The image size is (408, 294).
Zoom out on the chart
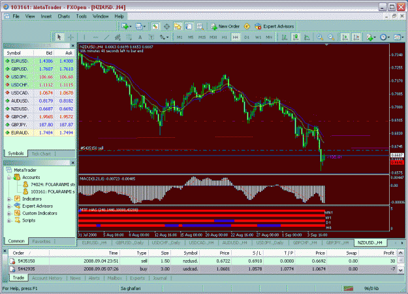[331, 37]
